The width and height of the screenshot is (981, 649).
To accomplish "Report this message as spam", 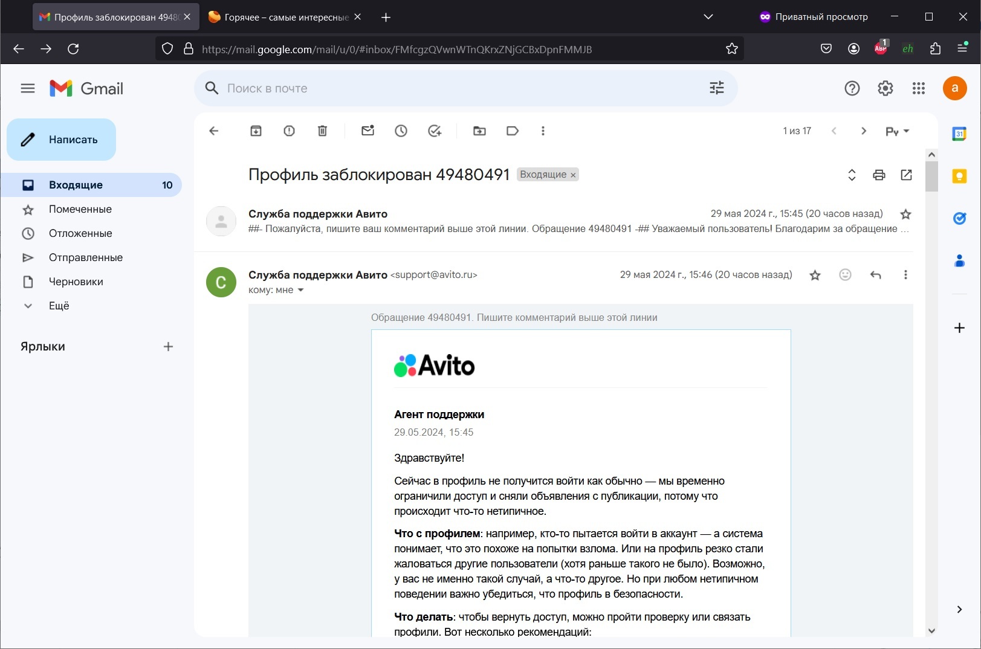I will [290, 131].
